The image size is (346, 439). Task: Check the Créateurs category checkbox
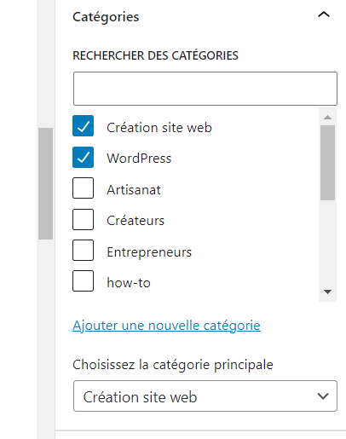pos(83,219)
